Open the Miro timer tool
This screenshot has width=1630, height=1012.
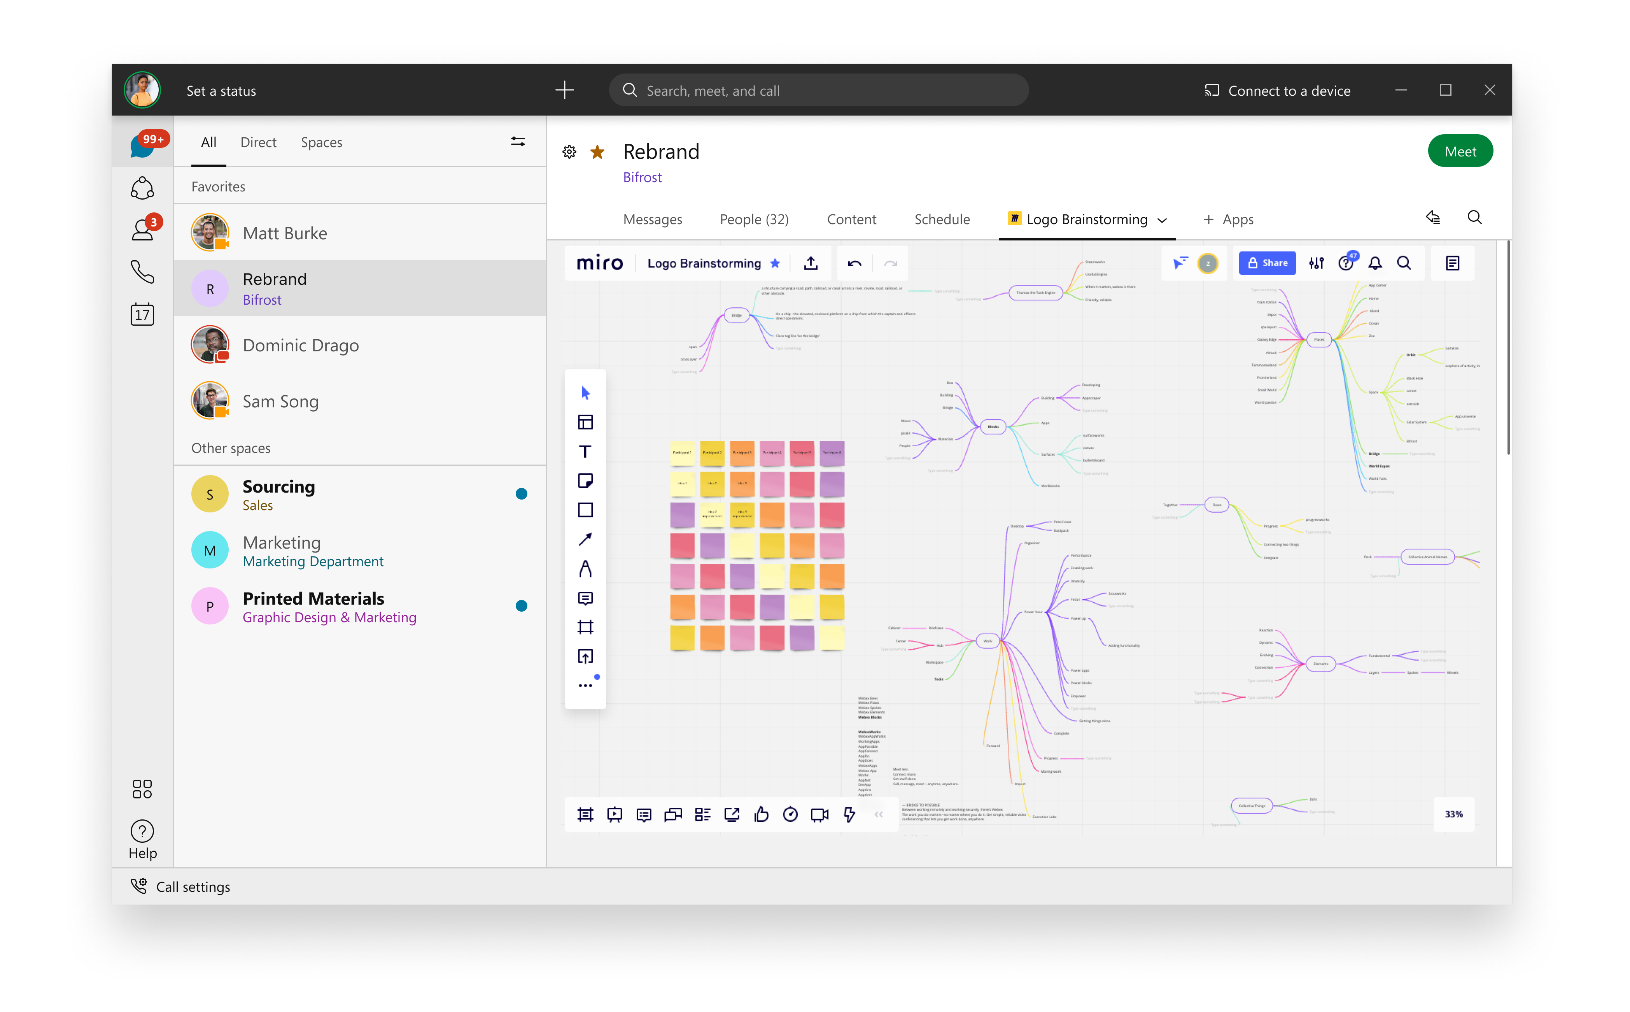790,815
